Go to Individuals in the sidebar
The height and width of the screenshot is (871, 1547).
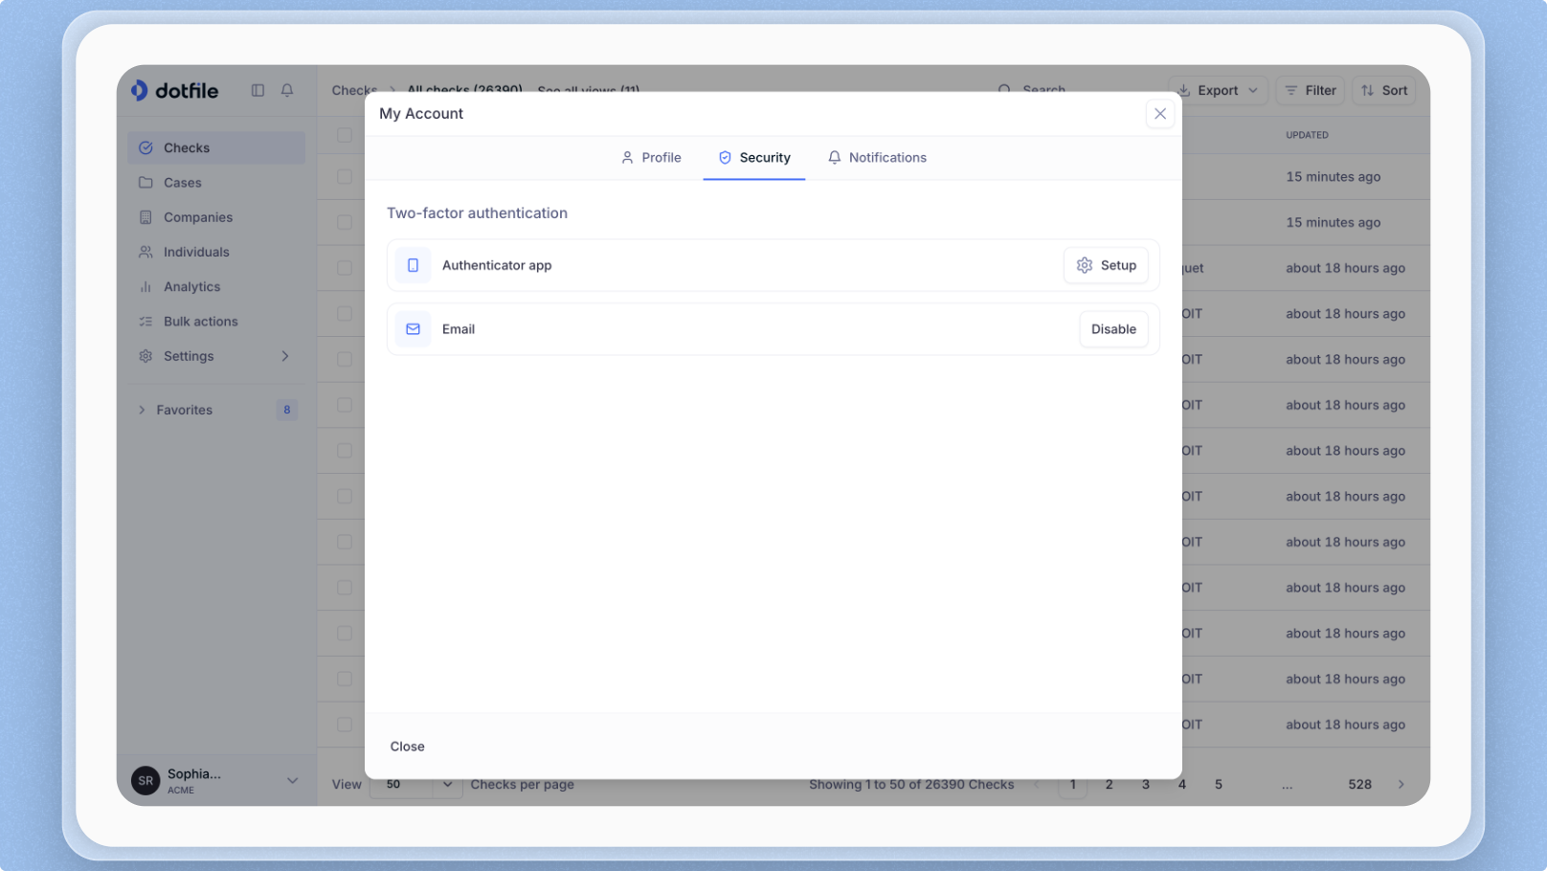tap(216, 252)
